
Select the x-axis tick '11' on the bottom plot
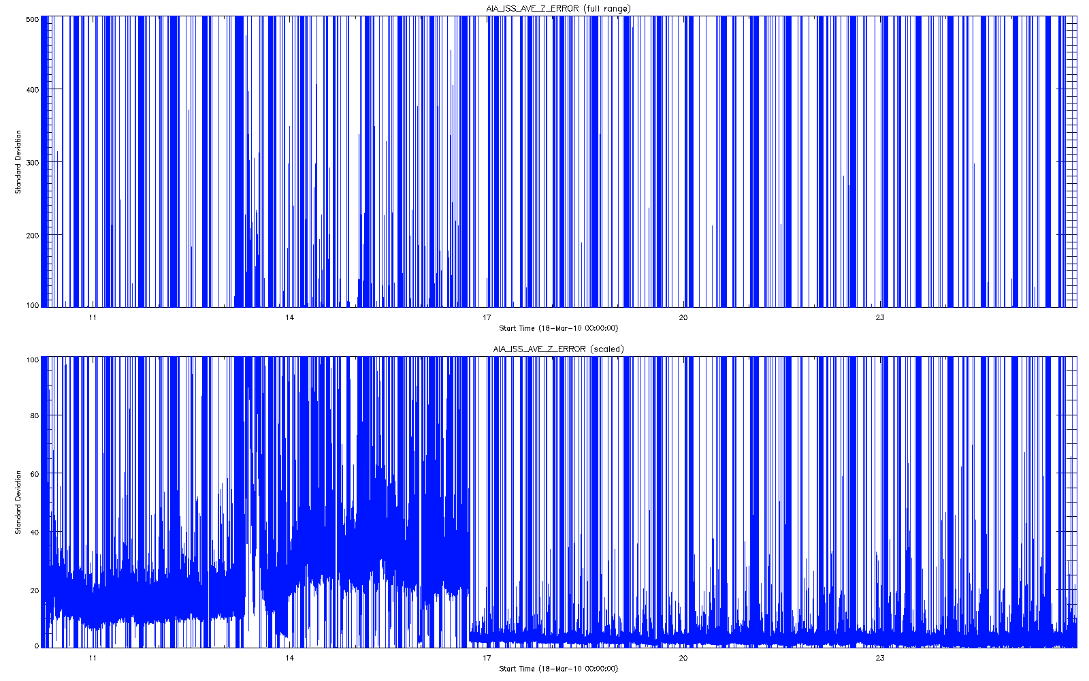click(93, 658)
